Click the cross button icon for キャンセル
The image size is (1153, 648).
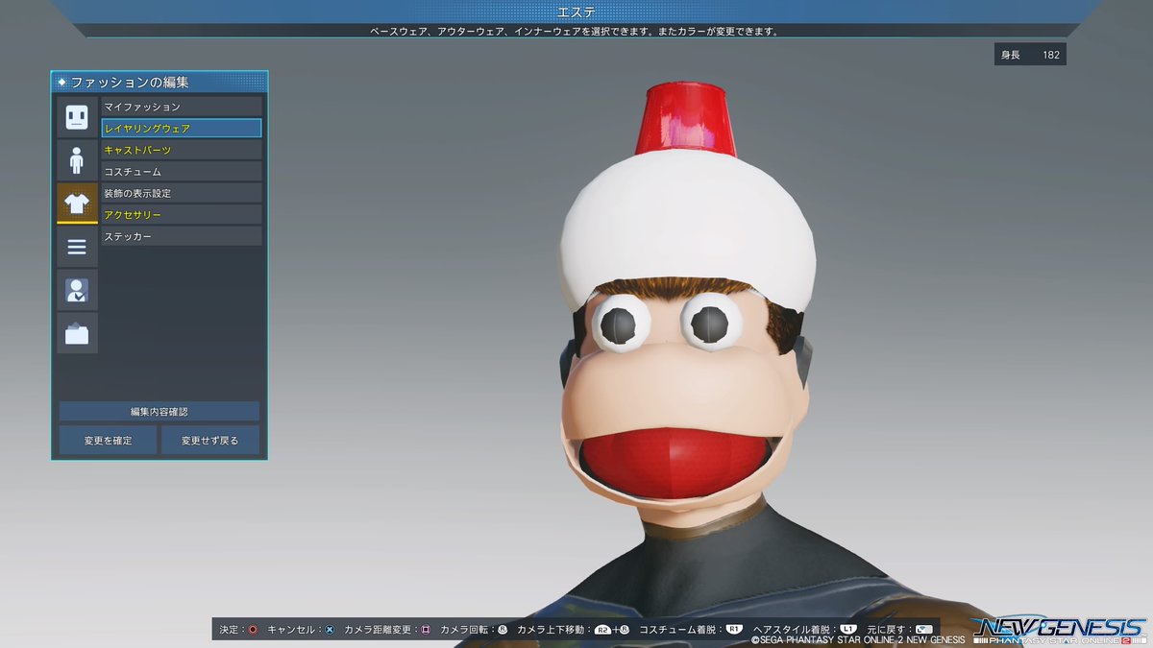330,630
